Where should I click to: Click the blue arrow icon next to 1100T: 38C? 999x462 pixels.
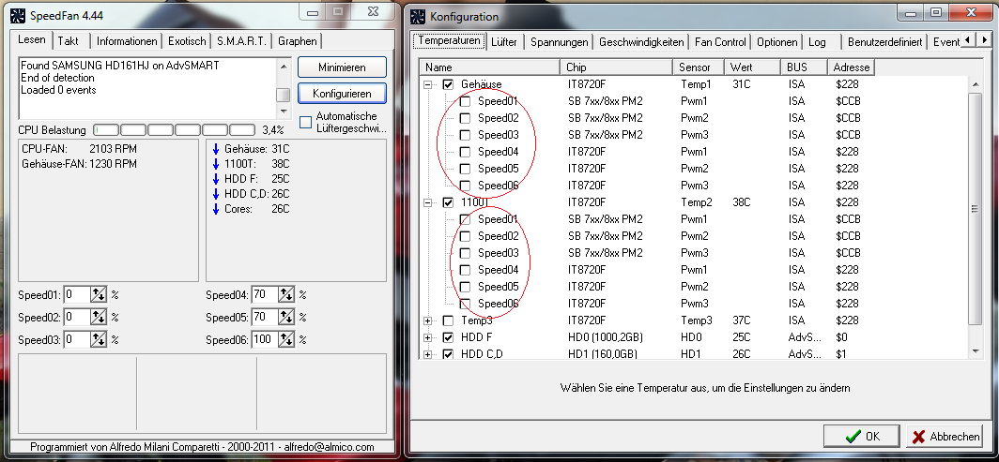pyautogui.click(x=215, y=164)
